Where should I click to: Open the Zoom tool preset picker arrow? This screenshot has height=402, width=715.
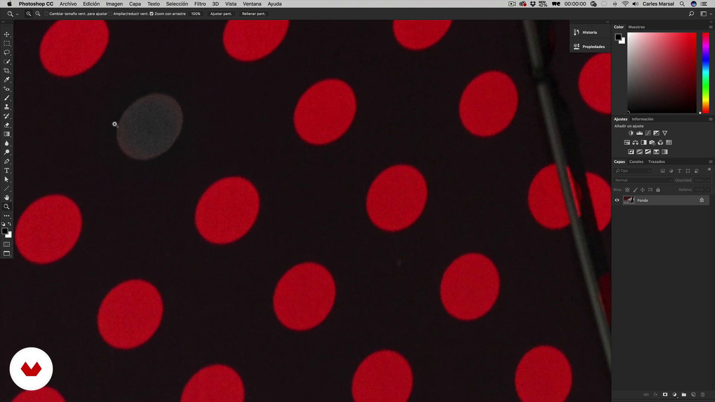click(x=17, y=14)
